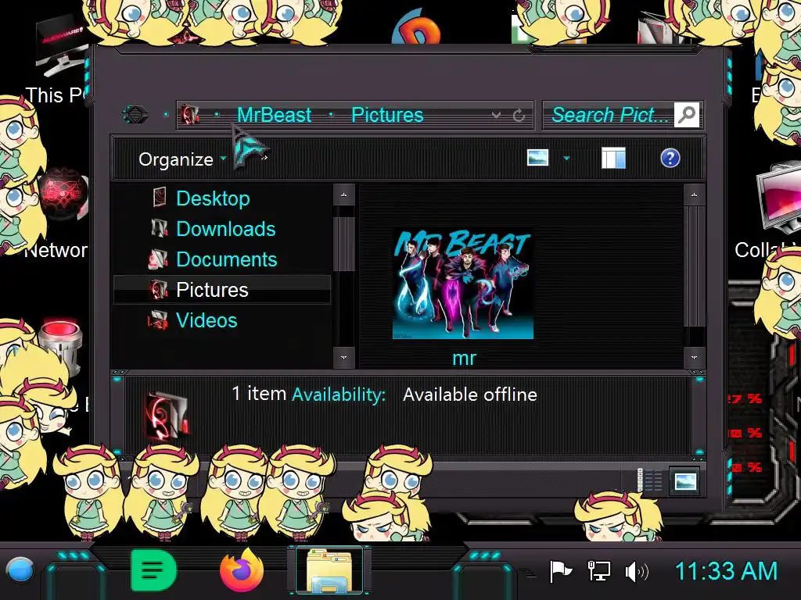Click File Explorer taskbar button
The width and height of the screenshot is (801, 600).
(x=329, y=571)
